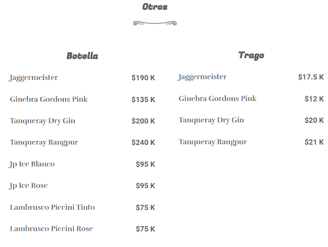Select Ginebra Gordons Pink bottle item
Viewport: 328px width, 247px height.
(x=49, y=100)
